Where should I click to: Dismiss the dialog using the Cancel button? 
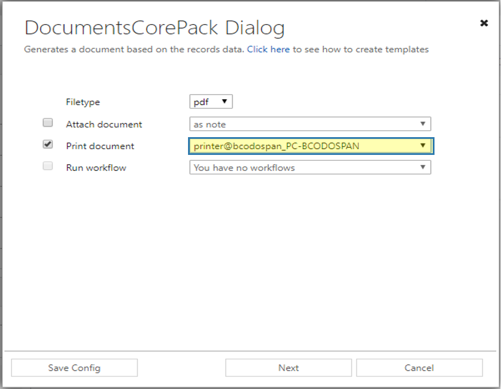[x=419, y=368]
